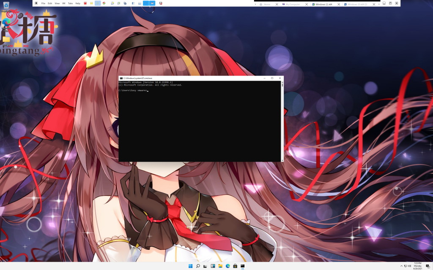Maximize the cmd.exe window
This screenshot has height=270, width=433.
click(272, 78)
